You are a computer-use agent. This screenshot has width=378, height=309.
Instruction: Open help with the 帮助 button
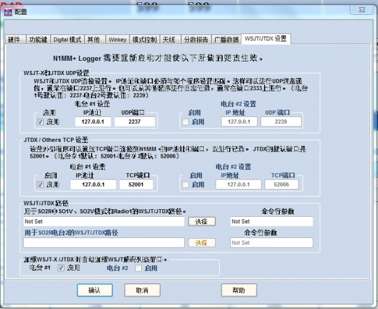[239, 290]
